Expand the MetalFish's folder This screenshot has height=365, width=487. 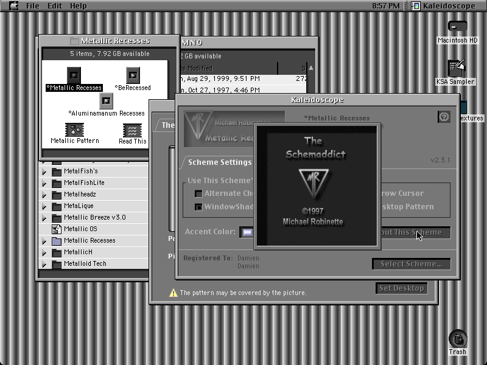click(44, 172)
